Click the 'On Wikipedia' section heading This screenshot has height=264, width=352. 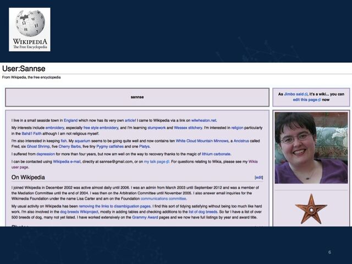point(28,177)
